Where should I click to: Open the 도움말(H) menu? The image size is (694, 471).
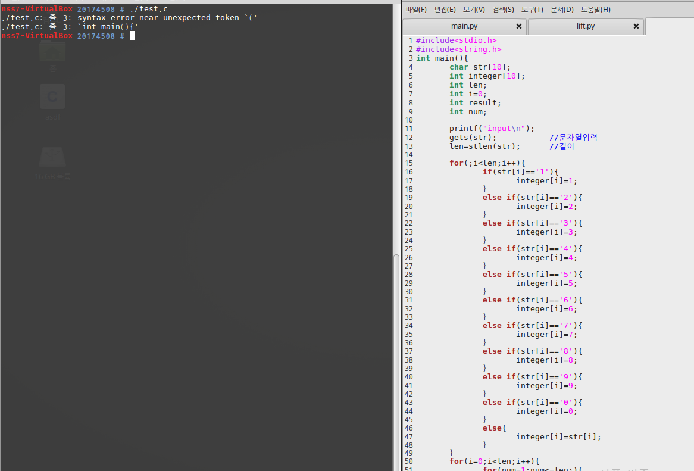point(596,10)
